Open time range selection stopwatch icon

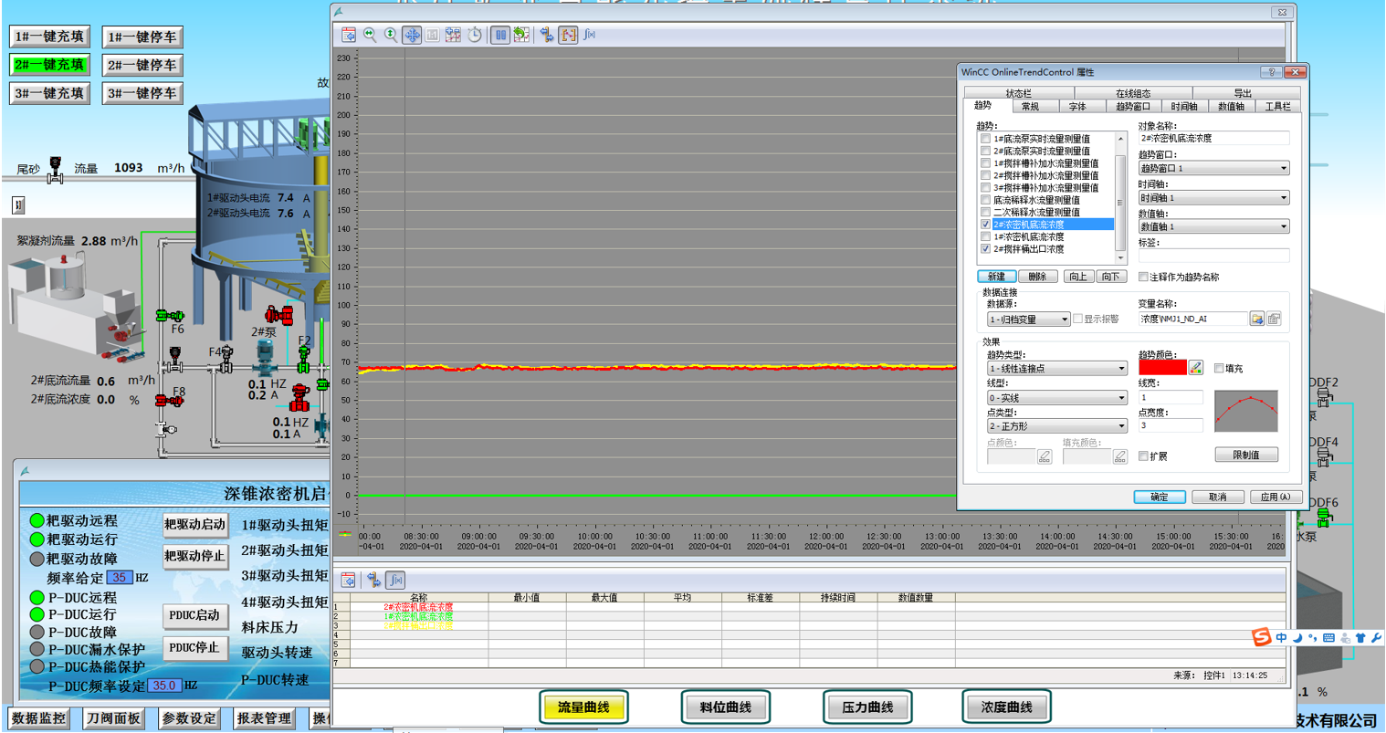coord(475,35)
